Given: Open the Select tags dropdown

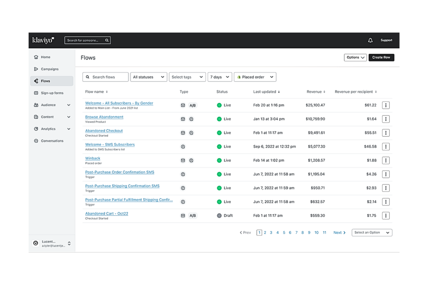Looking at the screenshot, I should 187,77.
